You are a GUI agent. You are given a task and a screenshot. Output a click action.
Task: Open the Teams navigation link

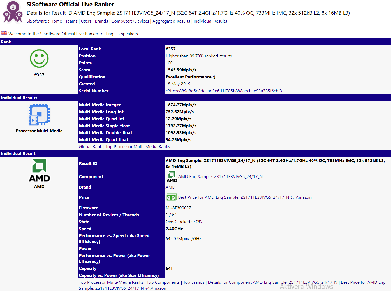(x=71, y=21)
